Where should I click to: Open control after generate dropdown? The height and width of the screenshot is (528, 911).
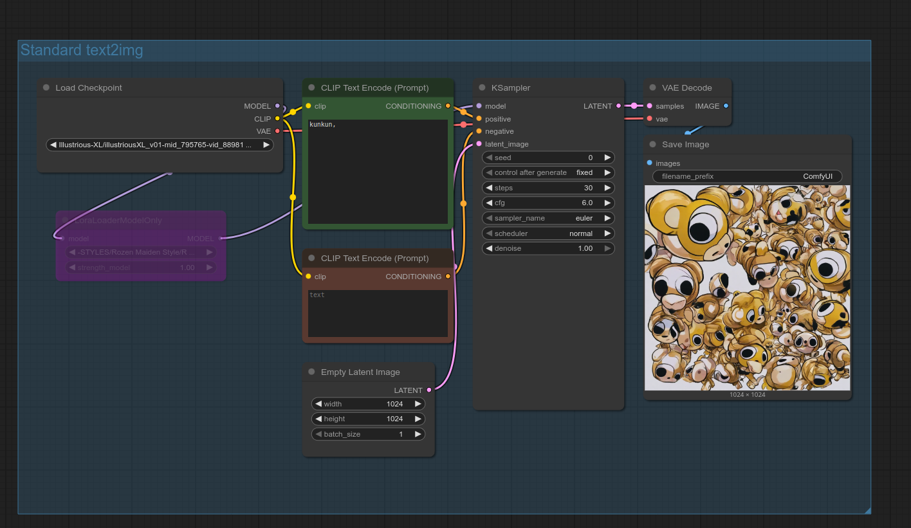[548, 172]
